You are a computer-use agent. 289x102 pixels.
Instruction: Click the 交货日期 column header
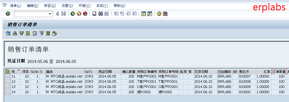pos(205,71)
